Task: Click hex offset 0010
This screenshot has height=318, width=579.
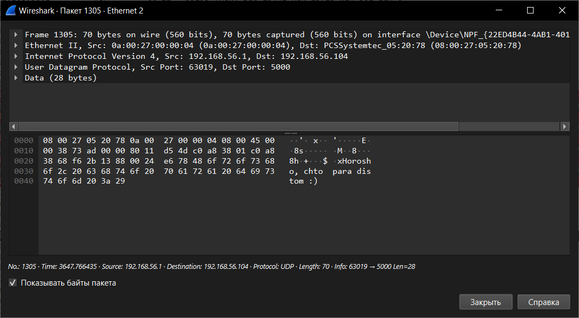Action: tap(24, 151)
